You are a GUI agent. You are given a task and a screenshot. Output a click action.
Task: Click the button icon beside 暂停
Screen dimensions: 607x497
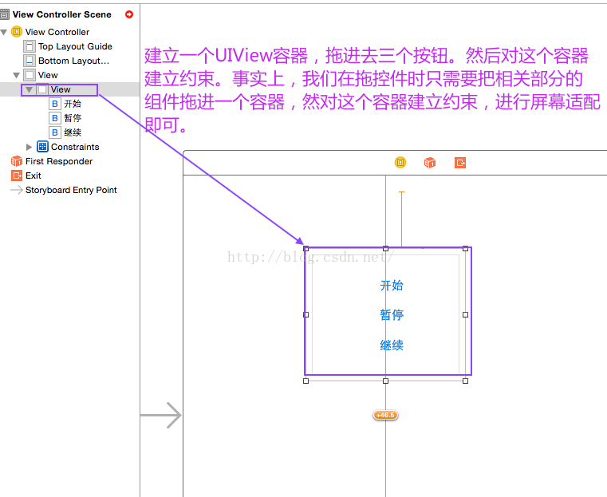pos(55,118)
